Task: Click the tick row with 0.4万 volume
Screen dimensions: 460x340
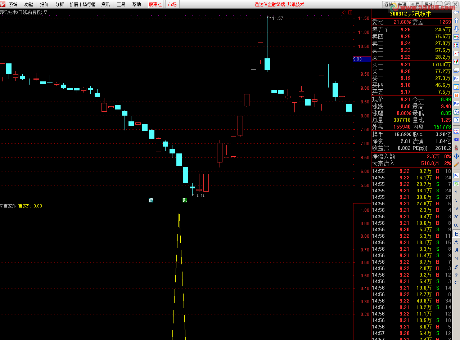Action: (x=411, y=216)
